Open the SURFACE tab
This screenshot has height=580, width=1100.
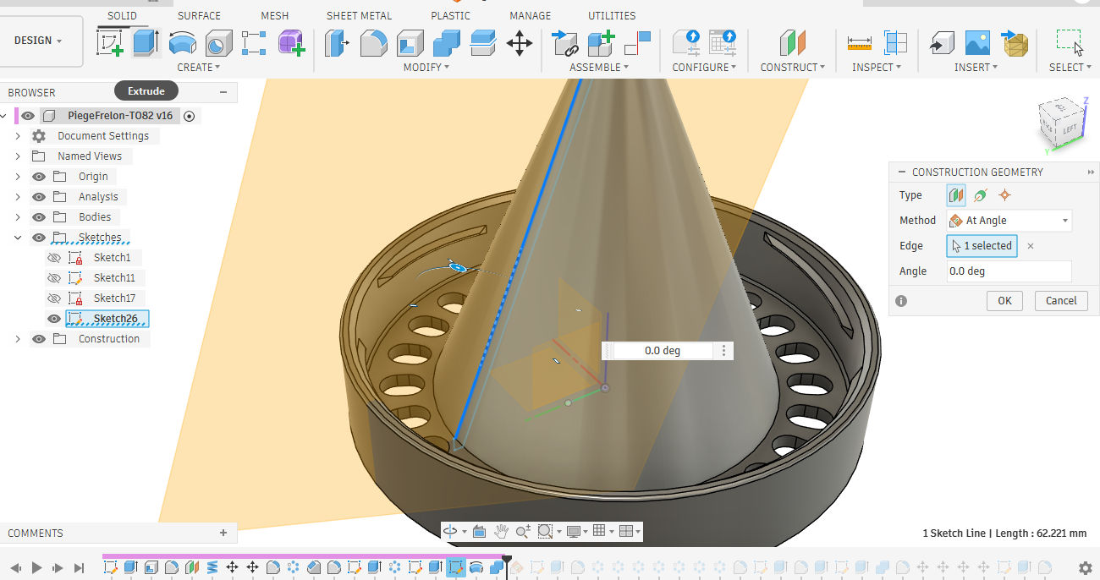pyautogui.click(x=199, y=16)
